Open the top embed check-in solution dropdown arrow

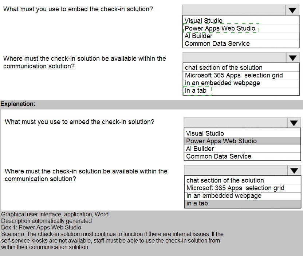292,10
